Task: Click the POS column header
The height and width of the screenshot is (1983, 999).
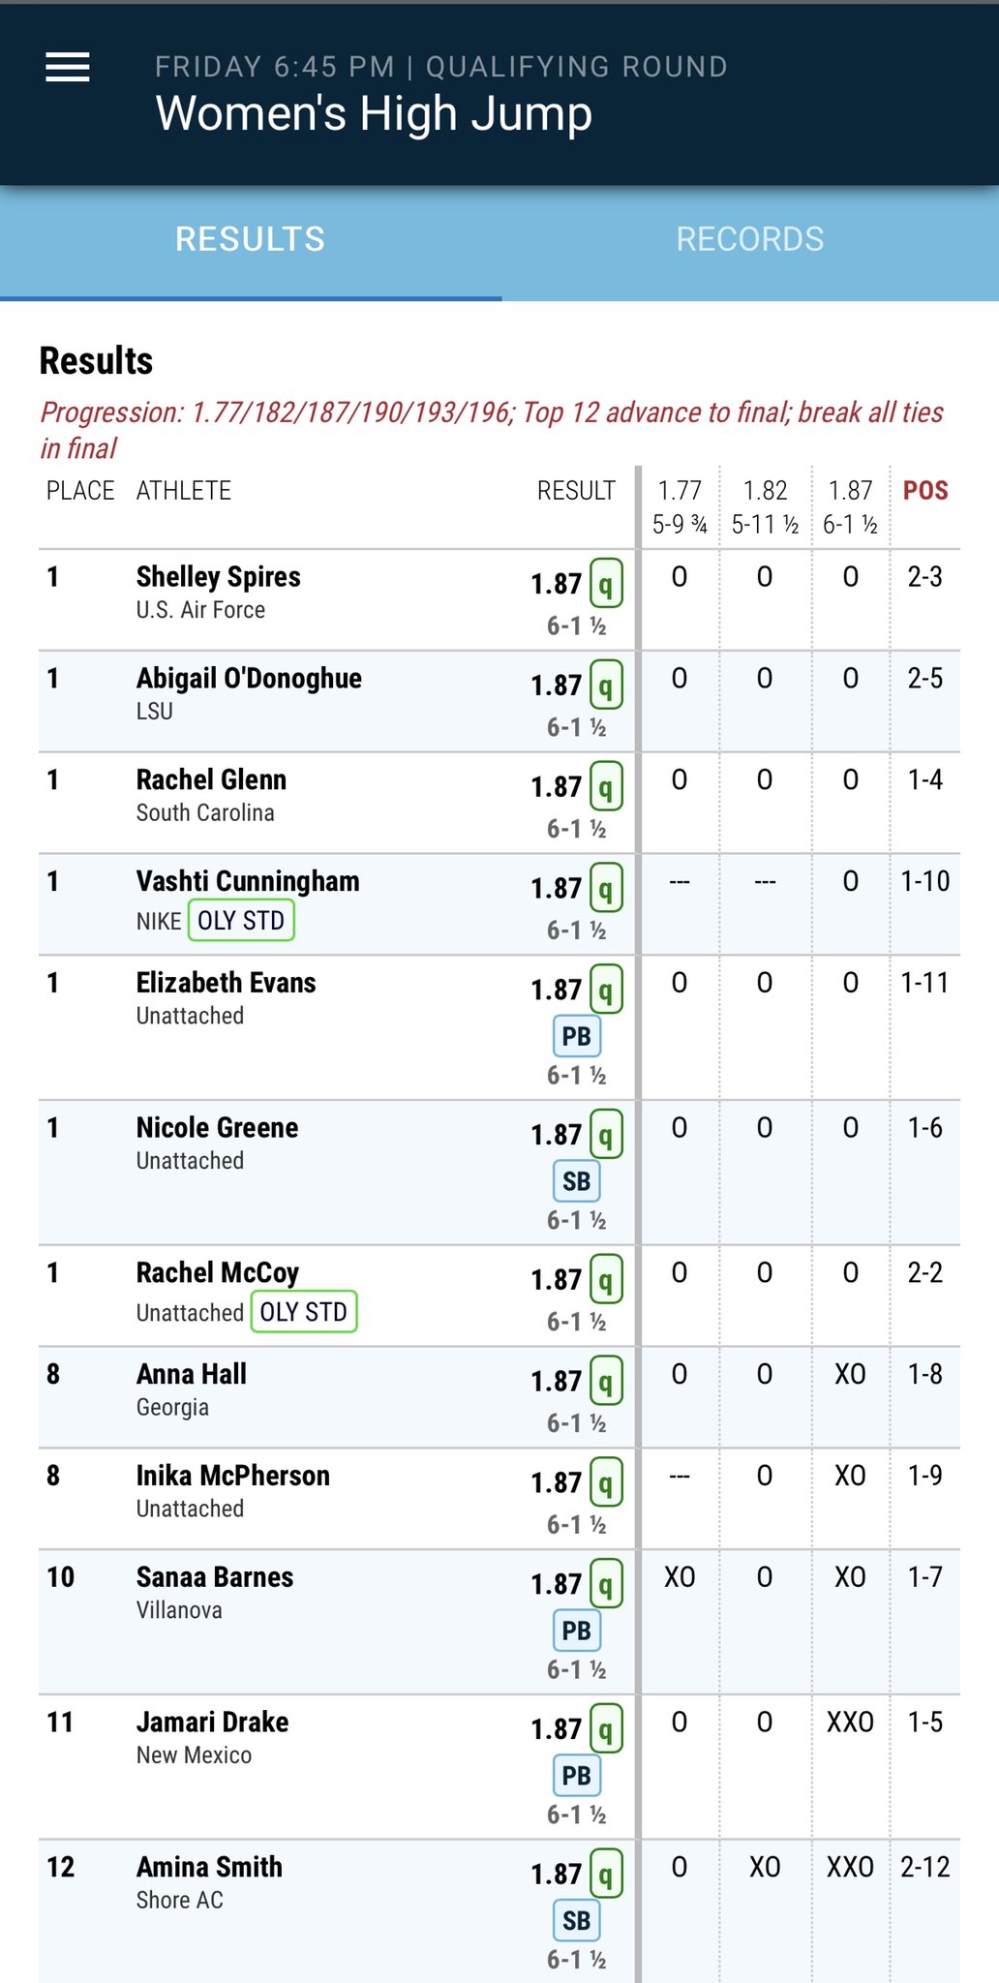Action: point(925,491)
